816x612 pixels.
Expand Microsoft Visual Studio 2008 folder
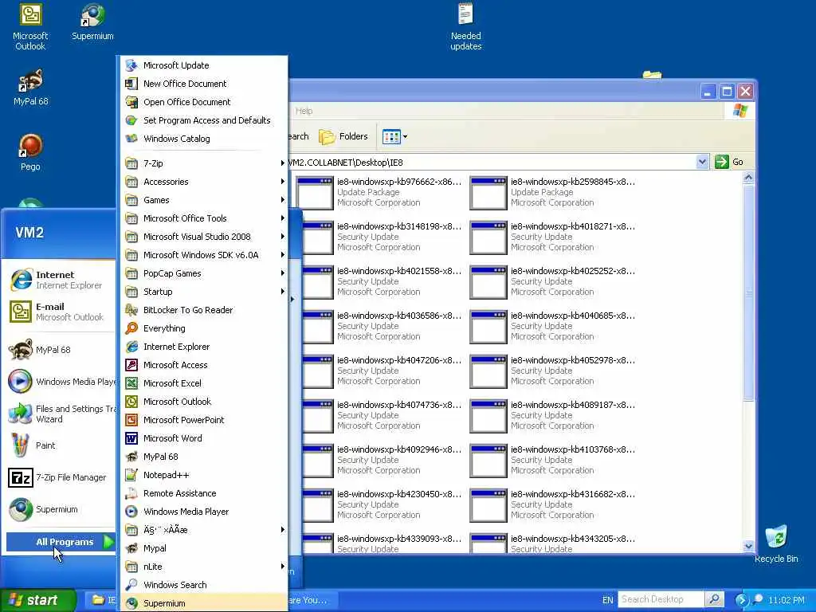204,236
